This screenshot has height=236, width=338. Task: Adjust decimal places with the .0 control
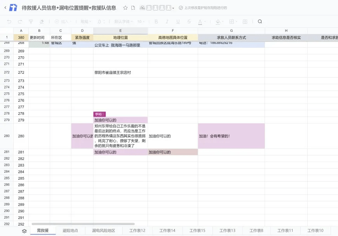[x=101, y=21]
